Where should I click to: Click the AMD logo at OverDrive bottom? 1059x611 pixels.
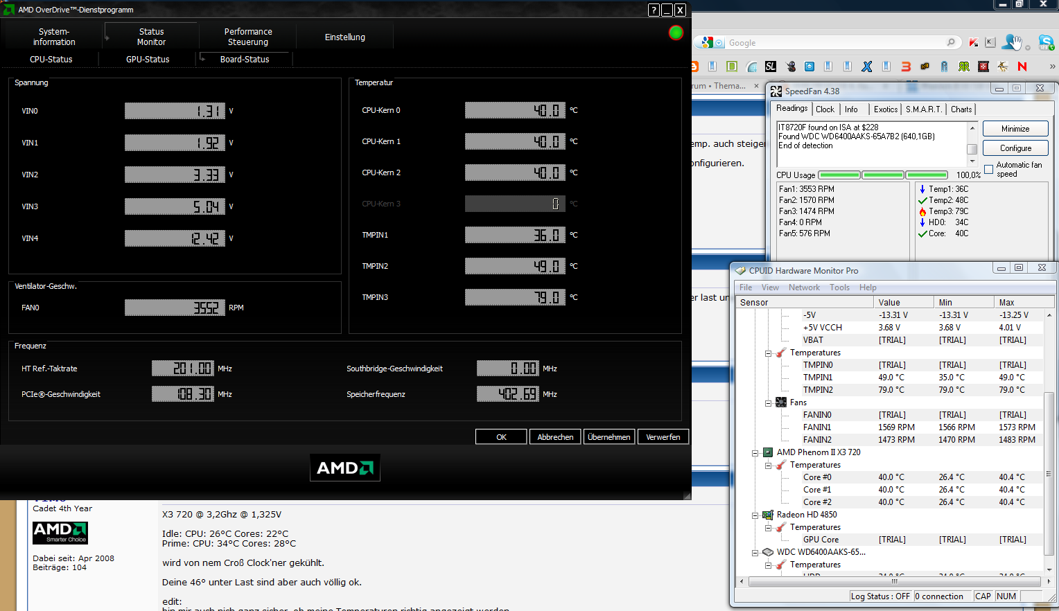point(344,468)
